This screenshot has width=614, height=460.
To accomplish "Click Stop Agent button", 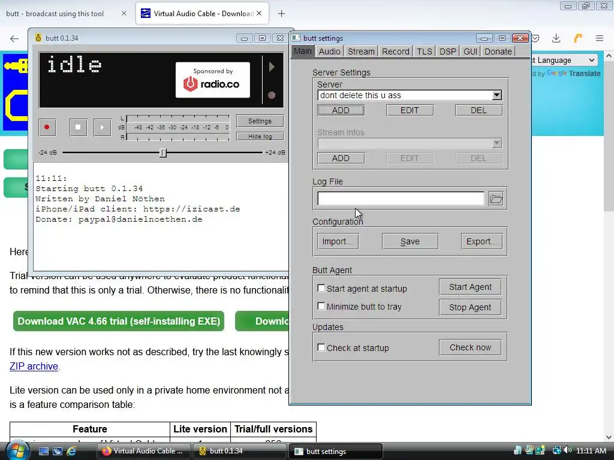I will pyautogui.click(x=470, y=307).
